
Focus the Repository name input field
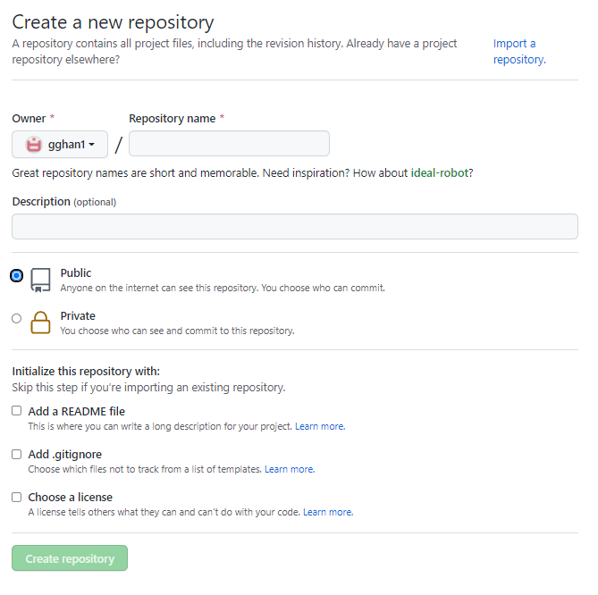pyautogui.click(x=230, y=144)
